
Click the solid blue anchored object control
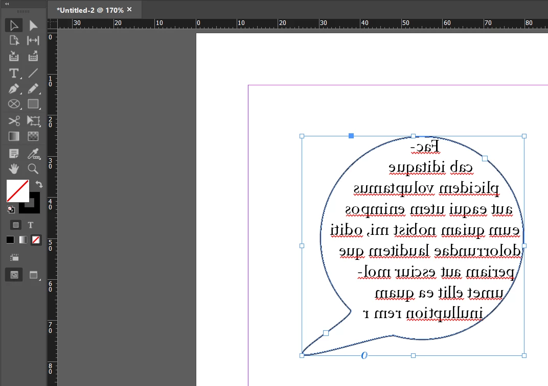351,136
